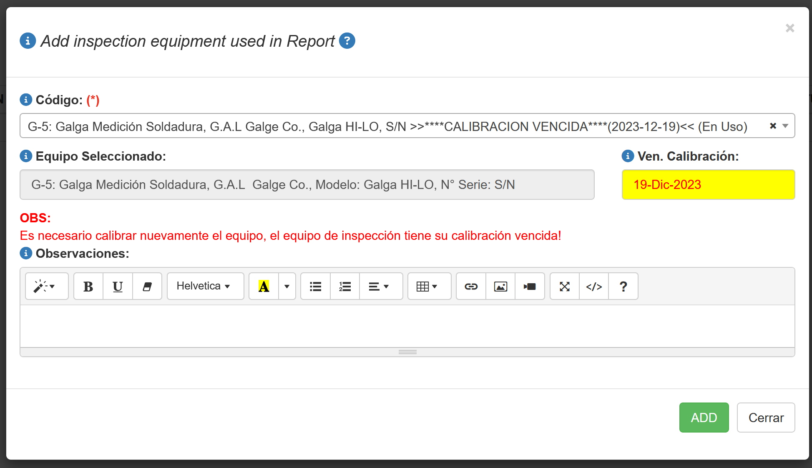Click the eraser remove-format icon
The width and height of the screenshot is (812, 468).
(147, 287)
